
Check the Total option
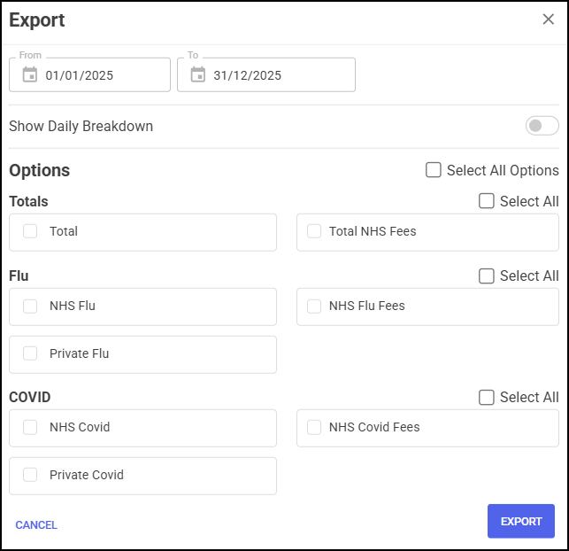pyautogui.click(x=30, y=231)
